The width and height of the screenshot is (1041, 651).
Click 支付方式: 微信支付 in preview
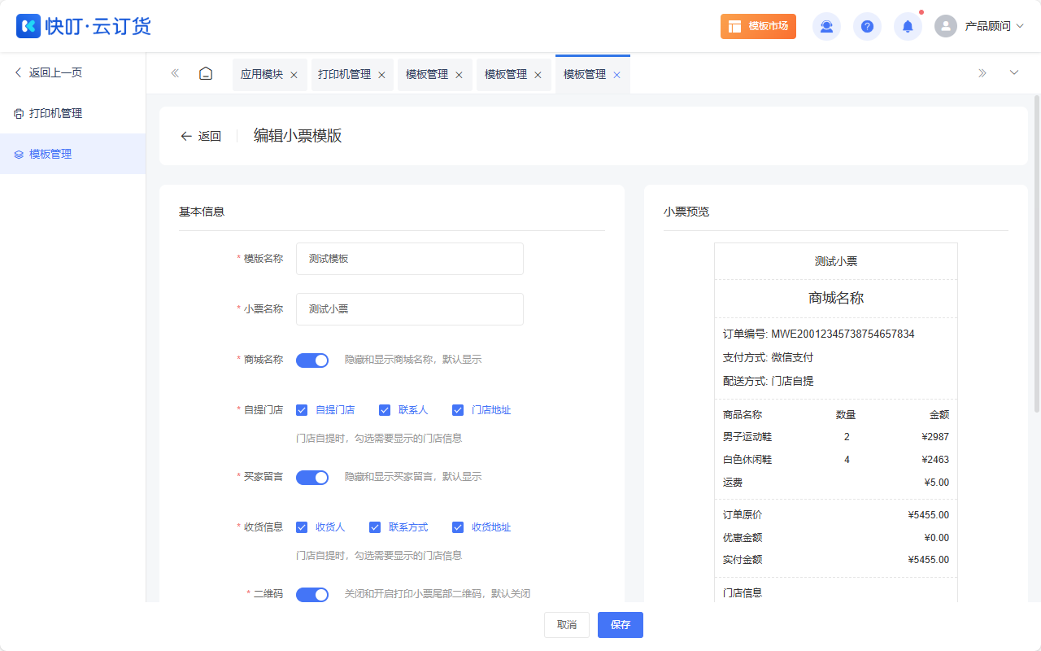click(x=769, y=357)
